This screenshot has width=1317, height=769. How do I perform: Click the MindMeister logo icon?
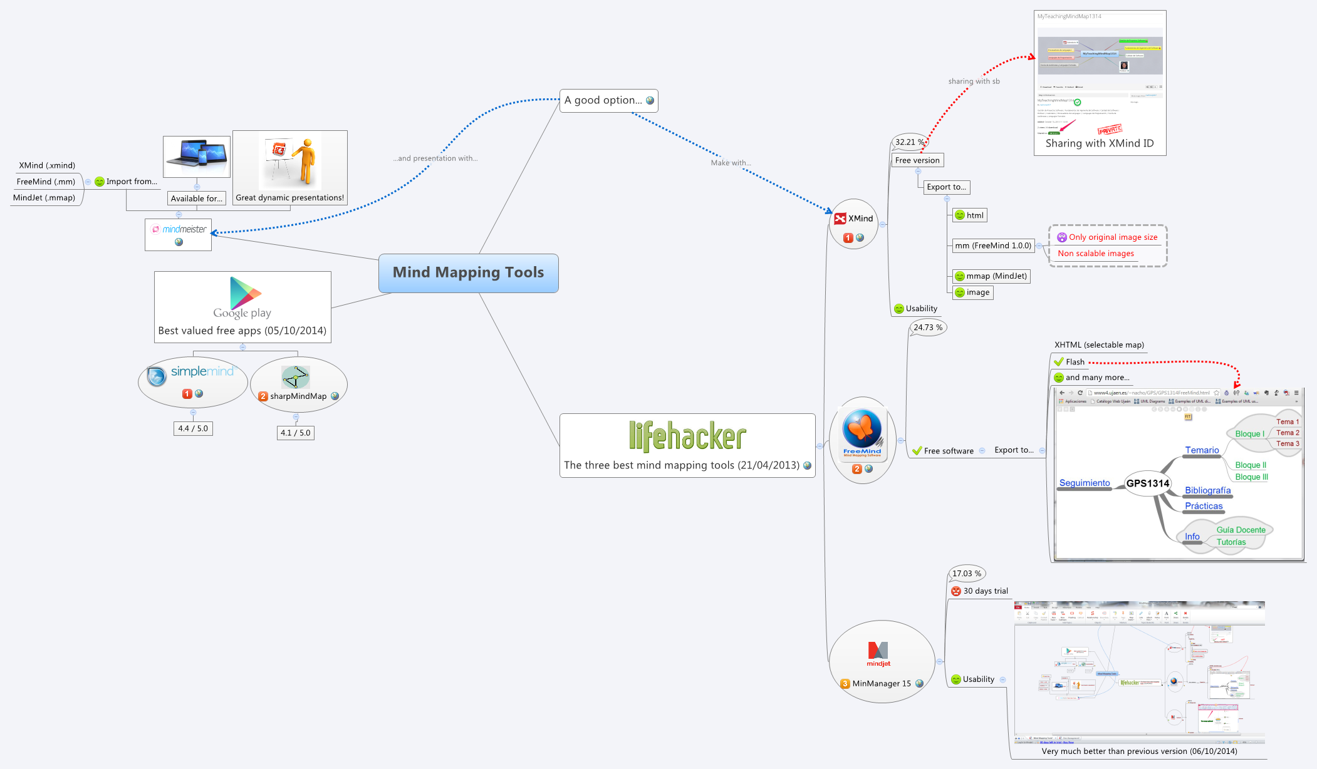pos(156,229)
